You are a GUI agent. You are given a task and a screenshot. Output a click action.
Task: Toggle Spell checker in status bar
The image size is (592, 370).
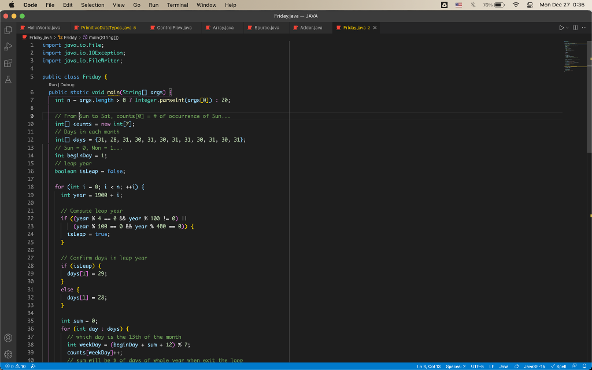tap(557, 365)
